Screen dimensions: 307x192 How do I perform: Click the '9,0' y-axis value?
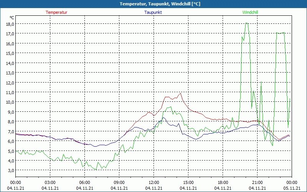[11, 112]
